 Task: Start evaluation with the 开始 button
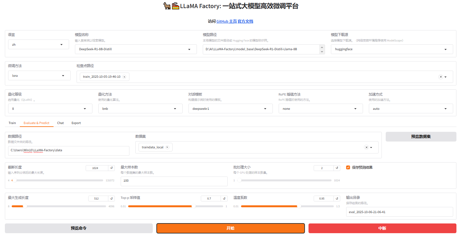coord(231,228)
